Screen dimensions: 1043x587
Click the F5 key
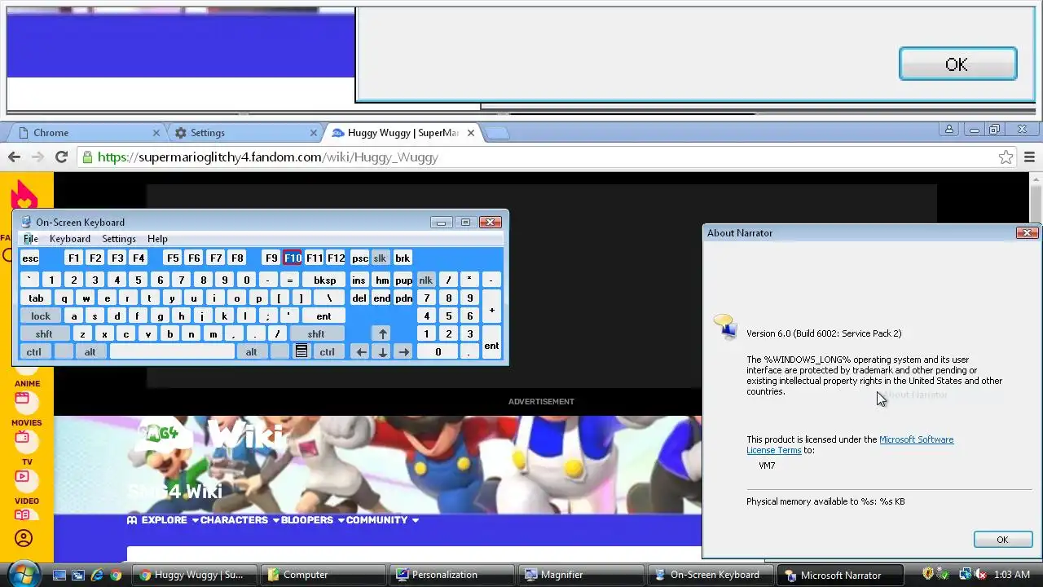[173, 258]
